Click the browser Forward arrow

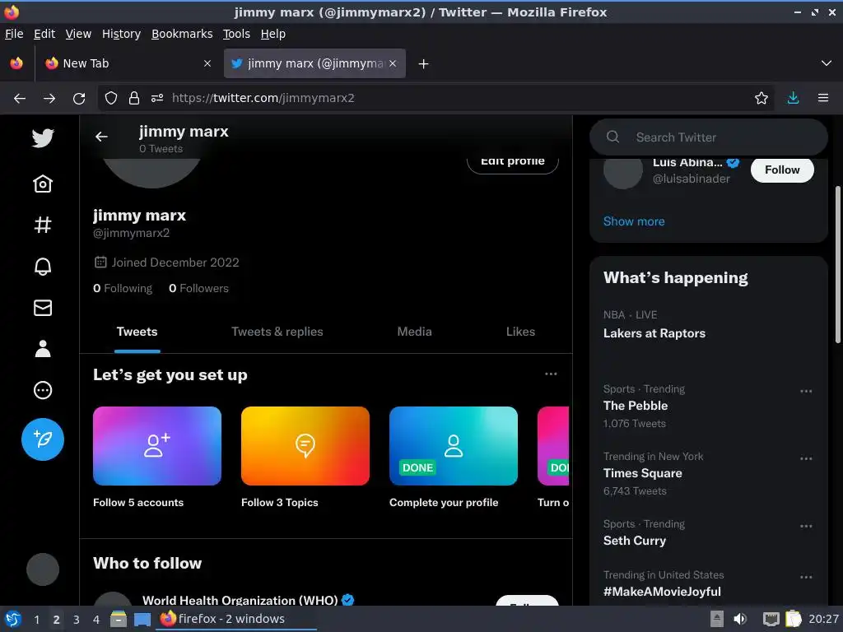[x=49, y=98]
